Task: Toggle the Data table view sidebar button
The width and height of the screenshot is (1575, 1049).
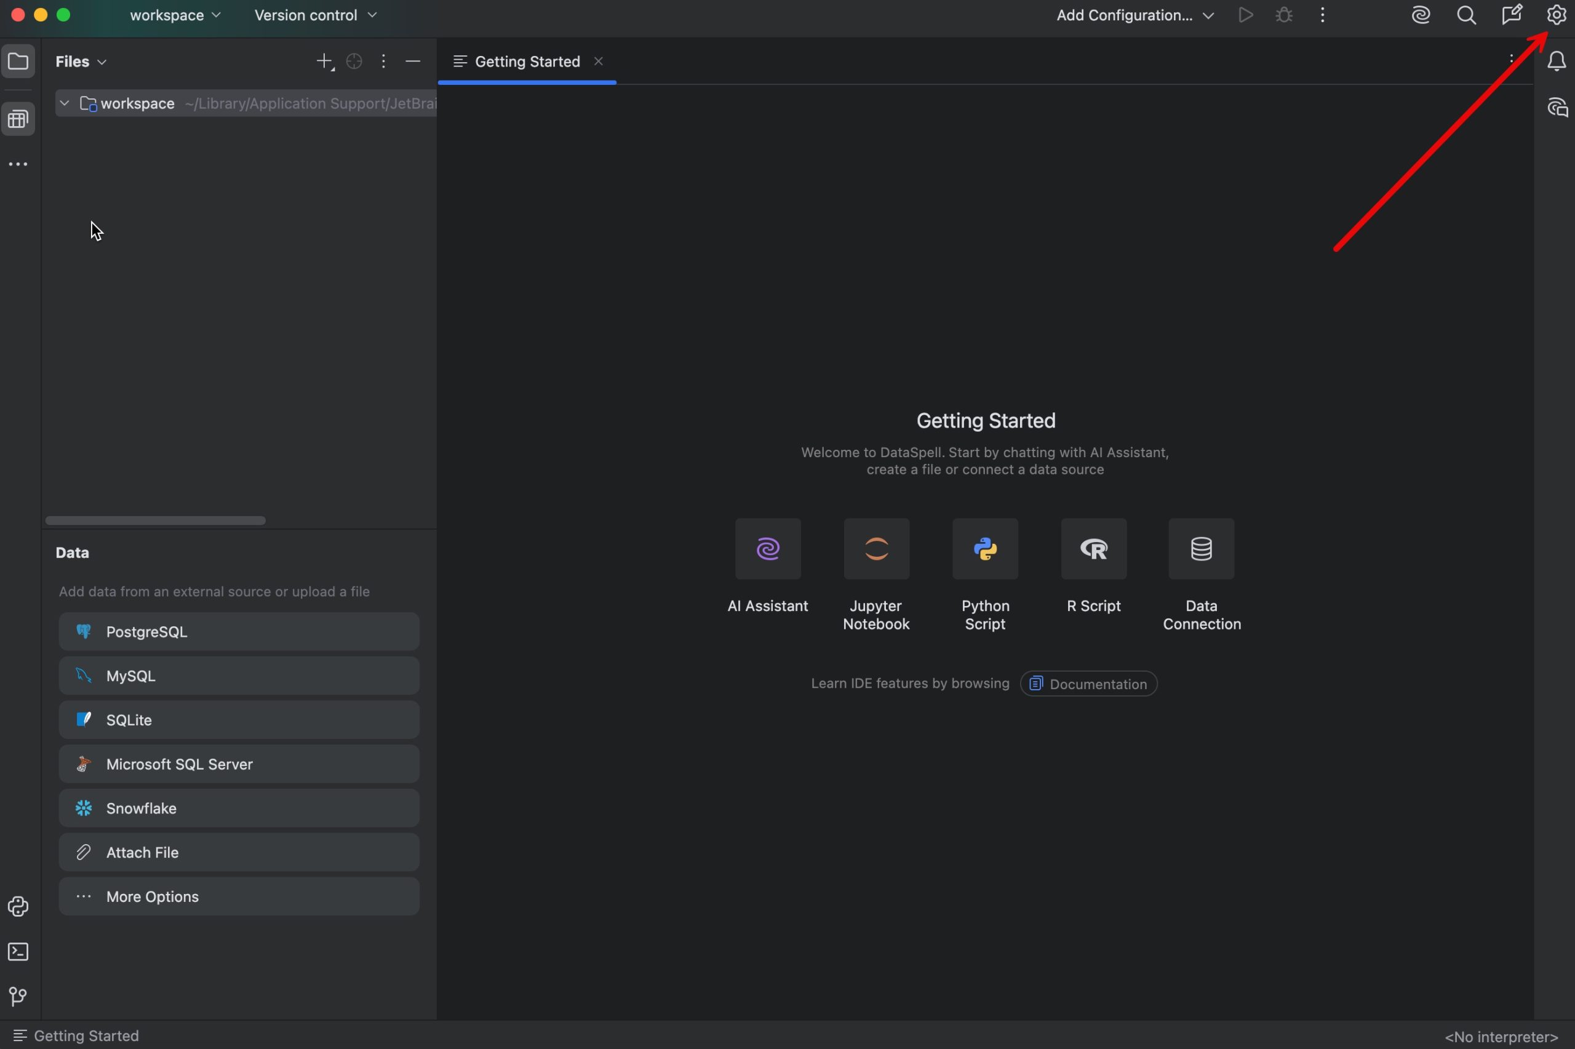Action: (x=18, y=120)
